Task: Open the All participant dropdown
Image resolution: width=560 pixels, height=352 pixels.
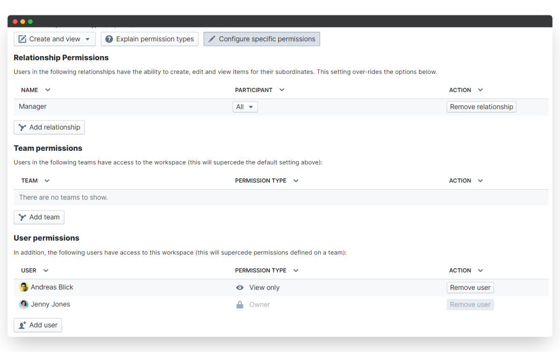Action: [245, 107]
